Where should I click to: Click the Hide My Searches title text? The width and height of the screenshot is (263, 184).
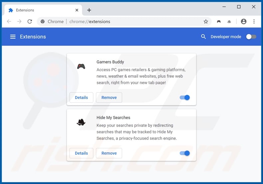(114, 118)
